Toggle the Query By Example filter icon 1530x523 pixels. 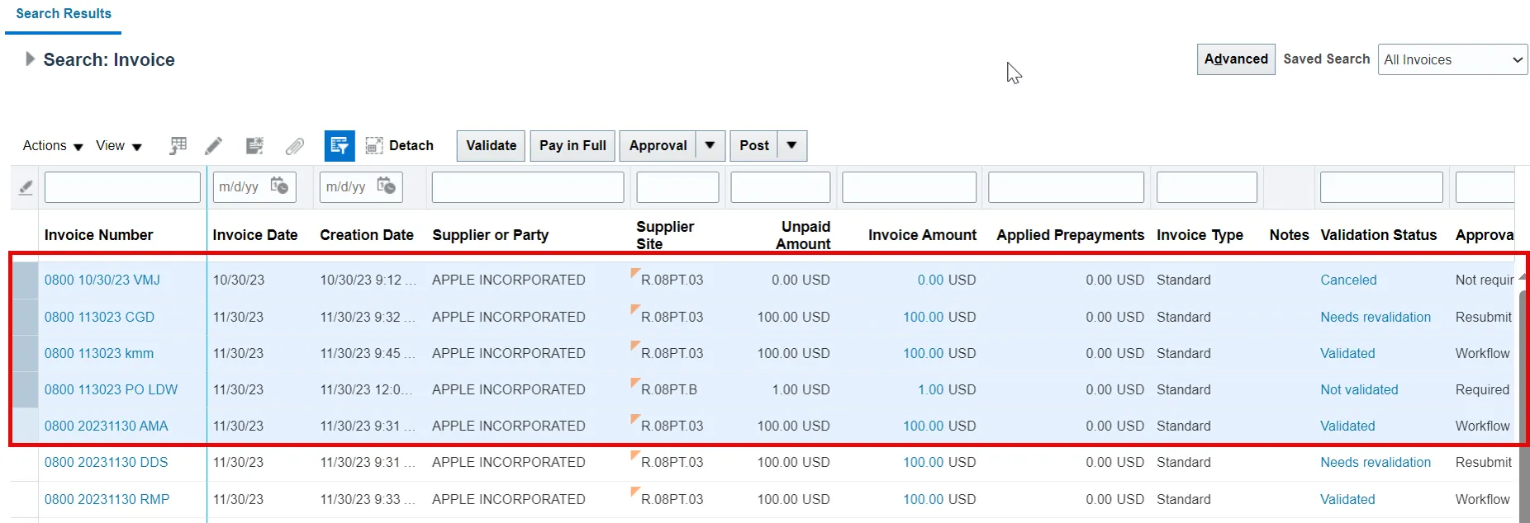[339, 146]
